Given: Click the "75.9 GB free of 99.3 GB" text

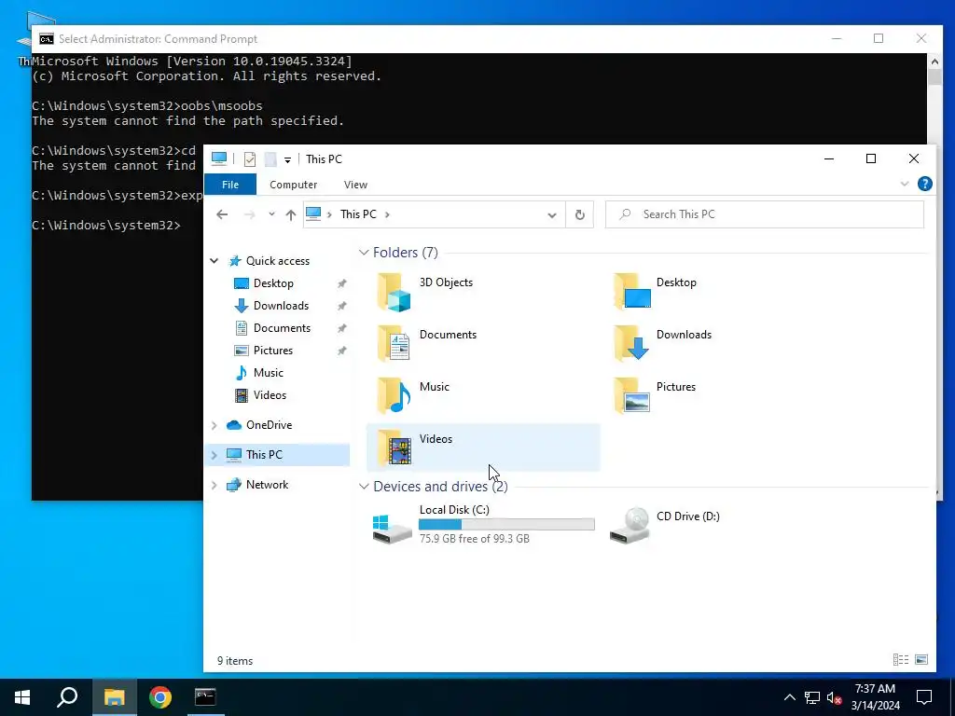Looking at the screenshot, I should click(475, 539).
